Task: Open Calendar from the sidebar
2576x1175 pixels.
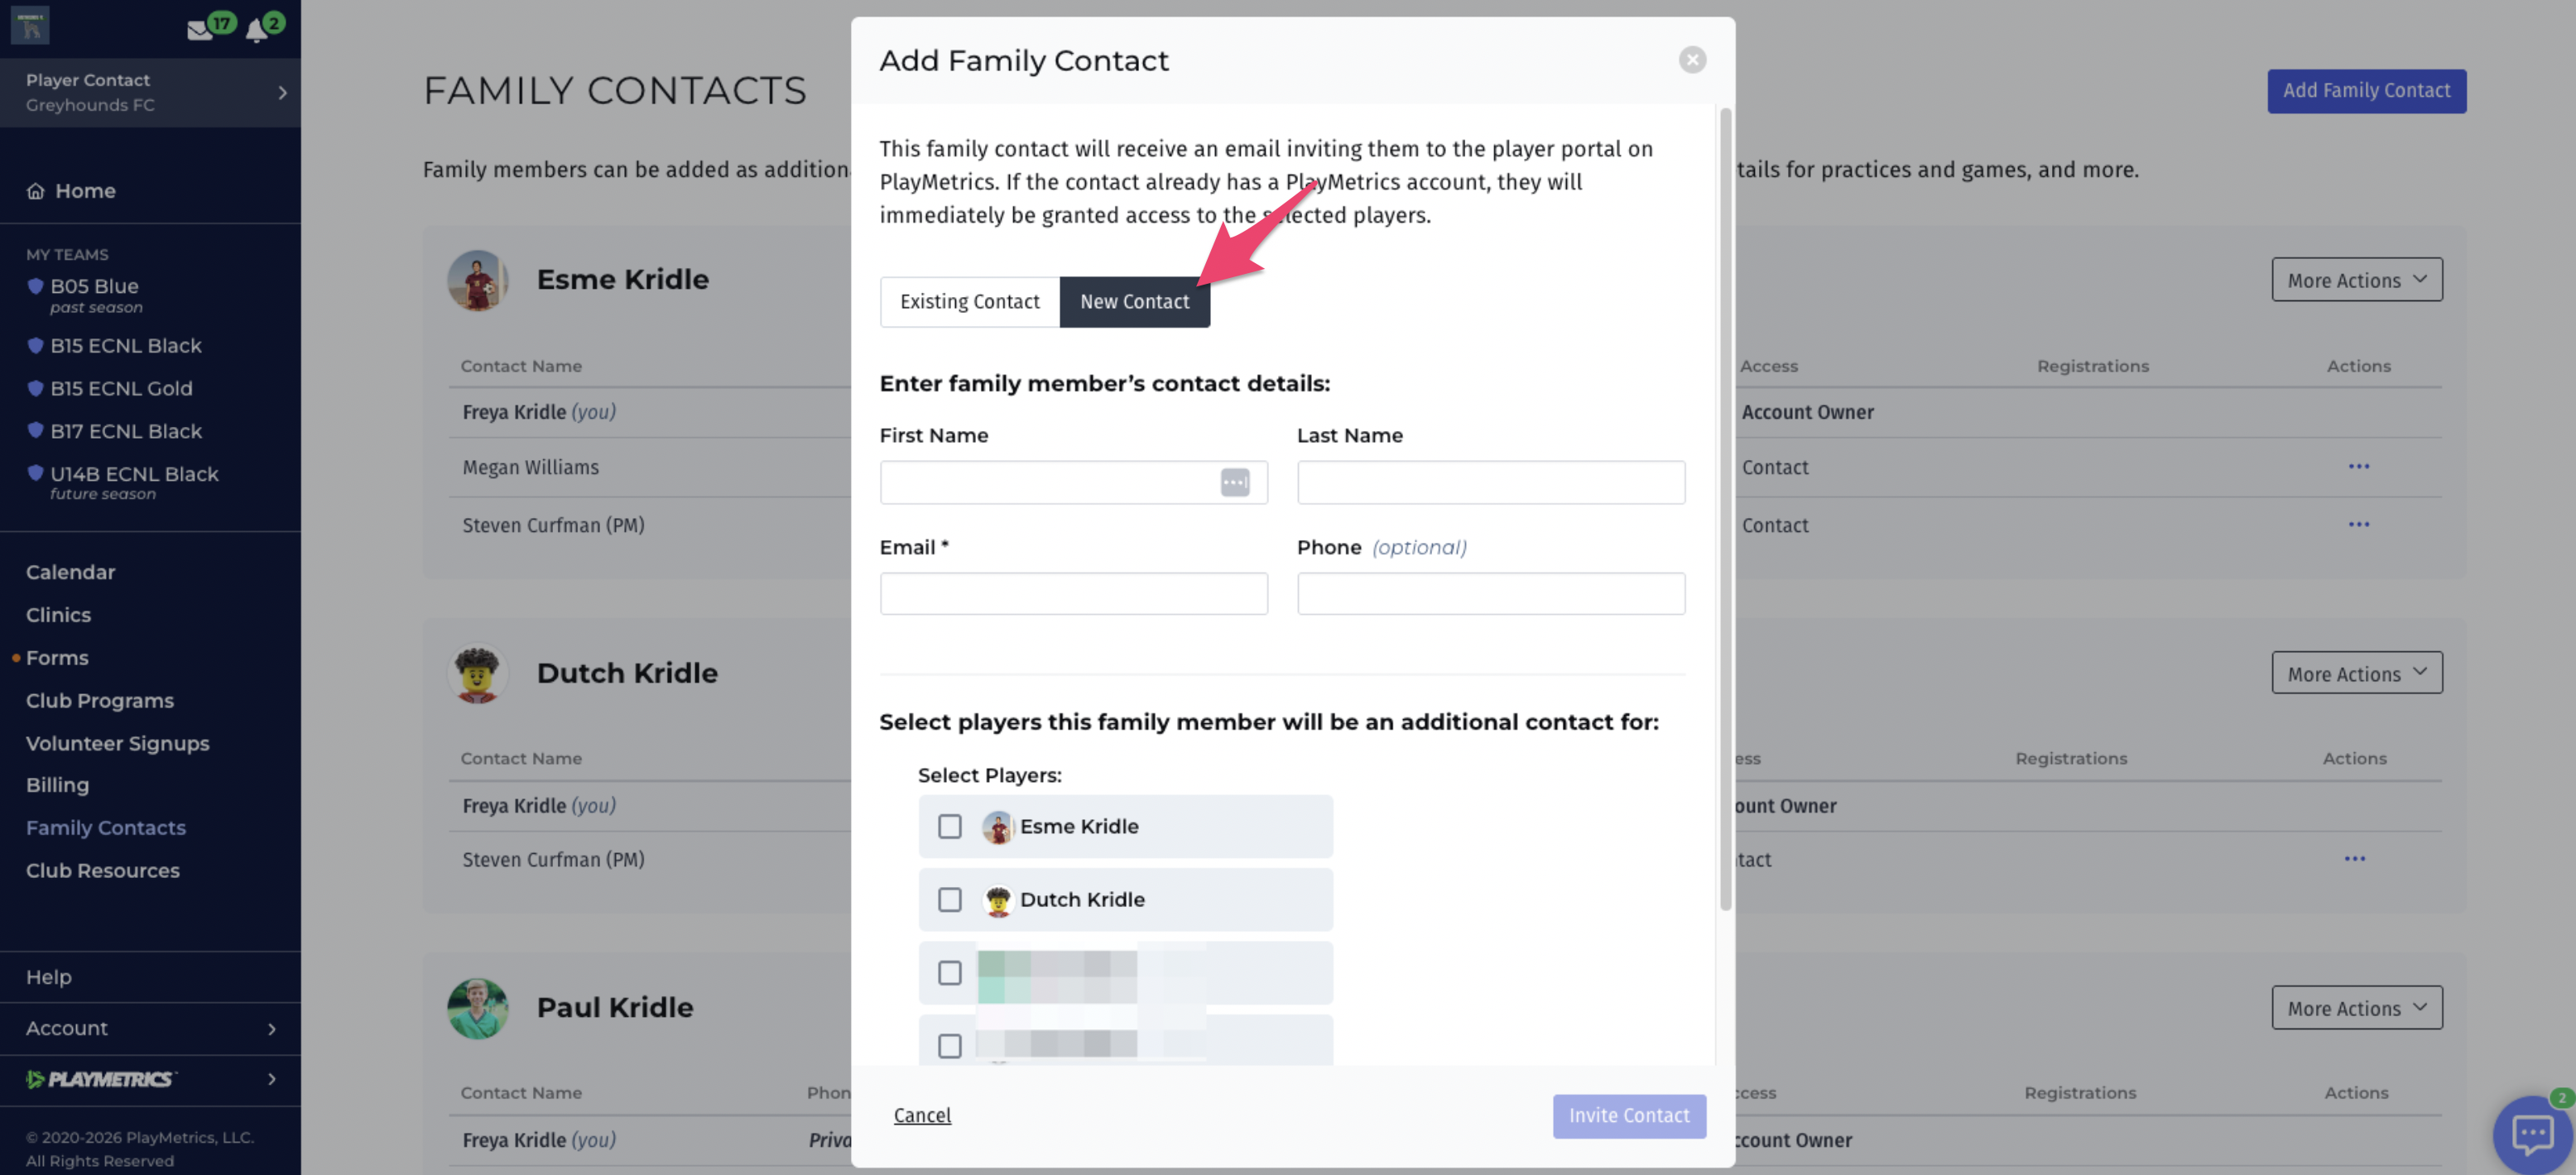Action: coord(70,572)
